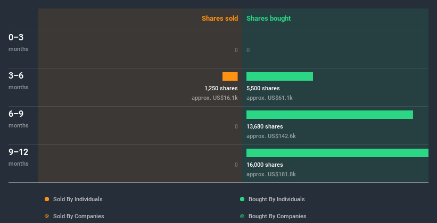Screen dimensions: 437x223
Task: Click the orange Sold By Individuals legend dot
Action: (47, 199)
